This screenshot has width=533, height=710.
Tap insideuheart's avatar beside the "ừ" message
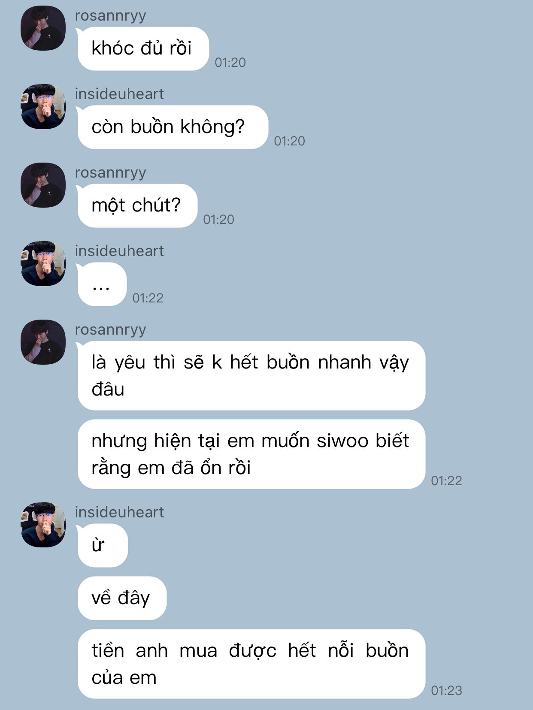point(43,525)
